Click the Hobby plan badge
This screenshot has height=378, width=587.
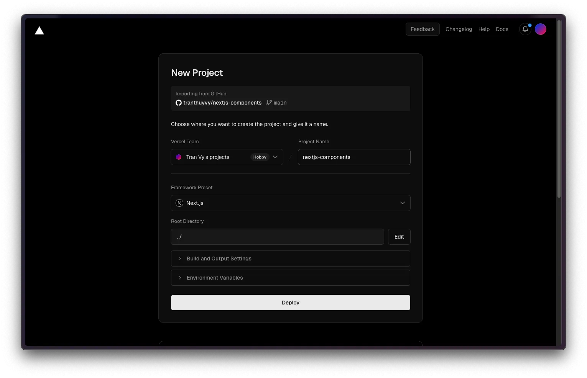(260, 157)
